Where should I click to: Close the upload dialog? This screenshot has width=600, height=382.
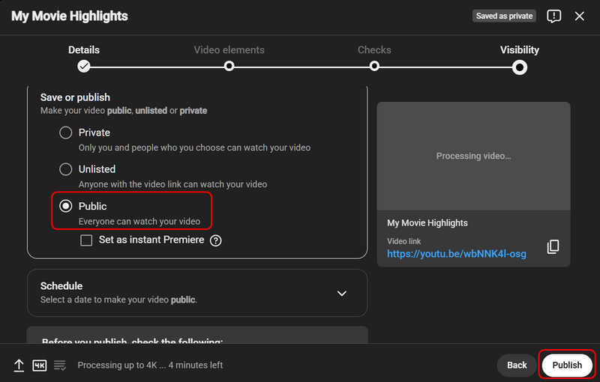[579, 16]
